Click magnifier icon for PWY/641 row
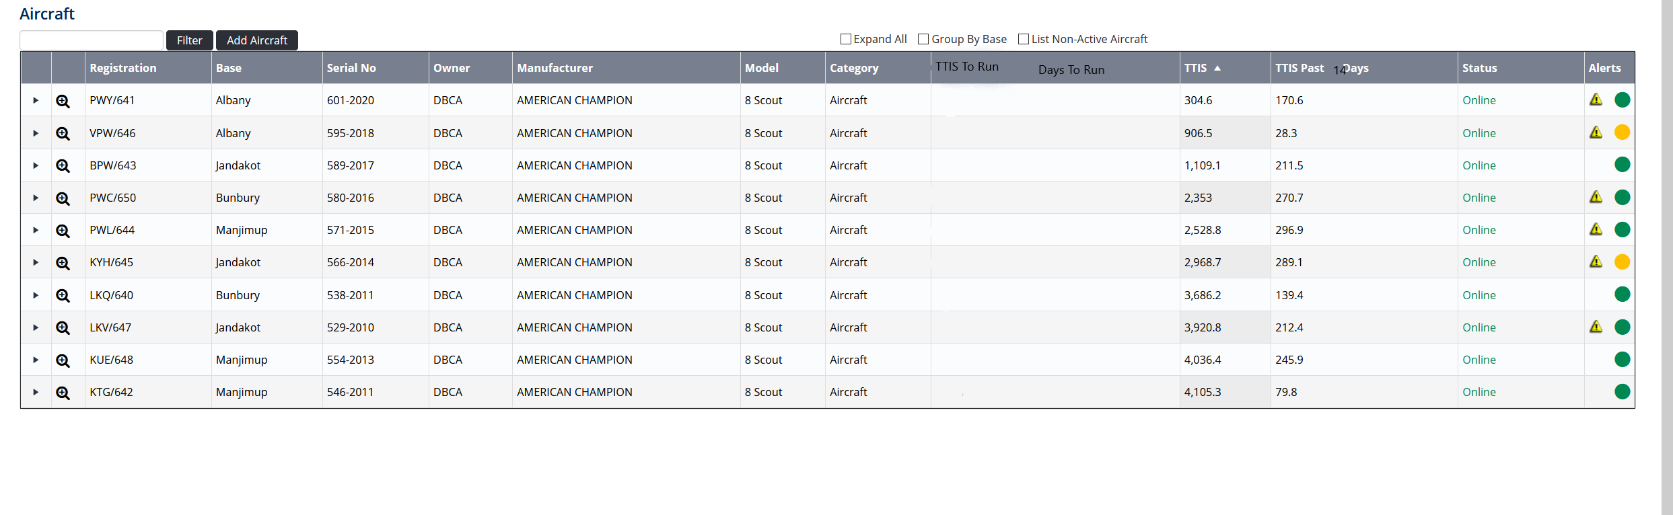This screenshot has width=1673, height=515. (x=63, y=101)
